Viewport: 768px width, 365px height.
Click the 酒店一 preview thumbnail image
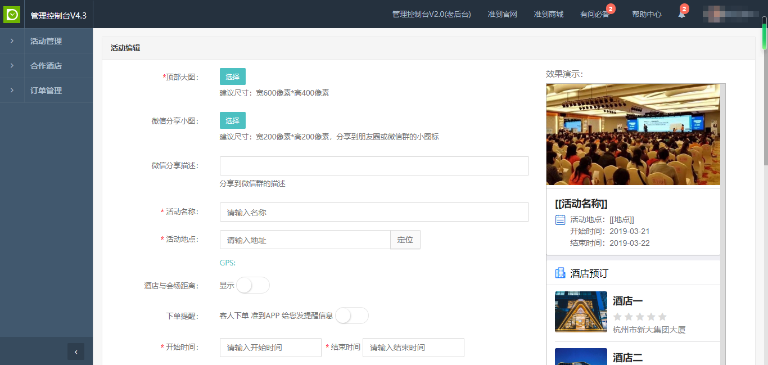581,312
